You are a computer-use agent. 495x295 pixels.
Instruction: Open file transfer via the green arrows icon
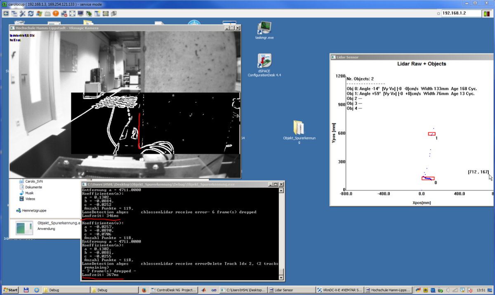tap(89, 14)
